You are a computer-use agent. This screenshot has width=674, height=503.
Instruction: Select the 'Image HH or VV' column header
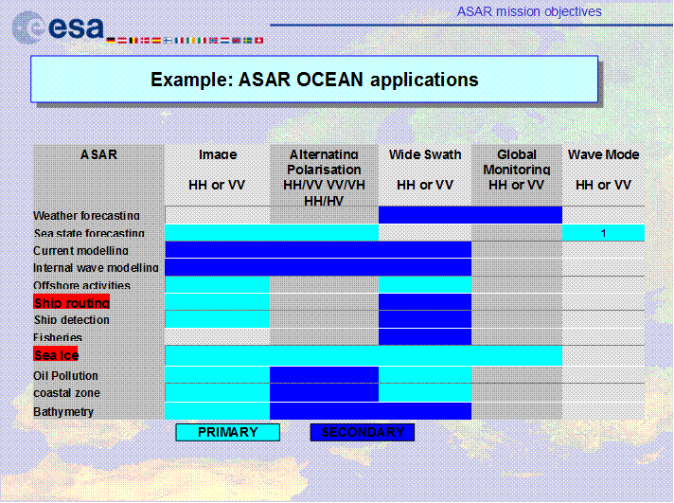point(217,175)
